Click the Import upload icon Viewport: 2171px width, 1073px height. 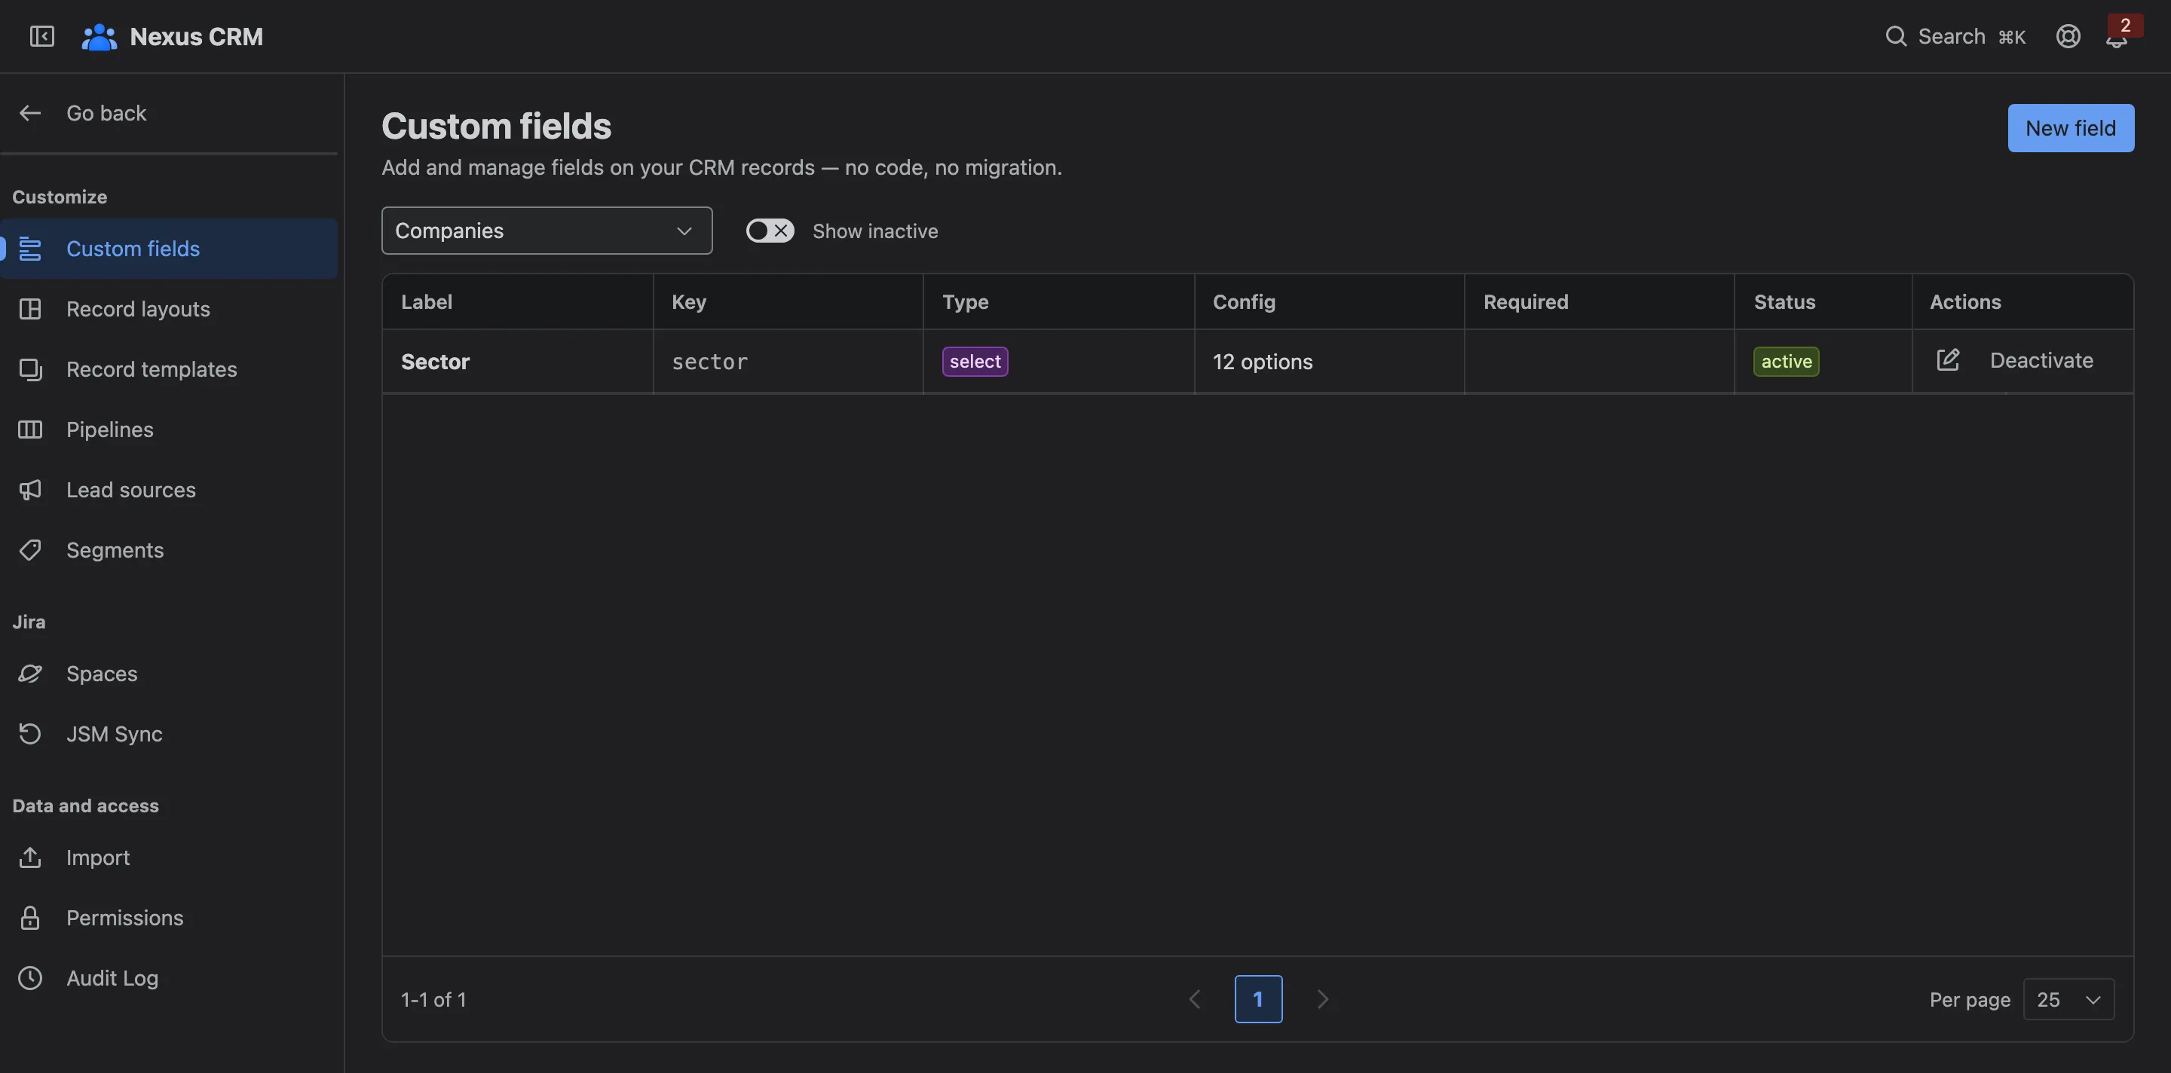(x=30, y=857)
